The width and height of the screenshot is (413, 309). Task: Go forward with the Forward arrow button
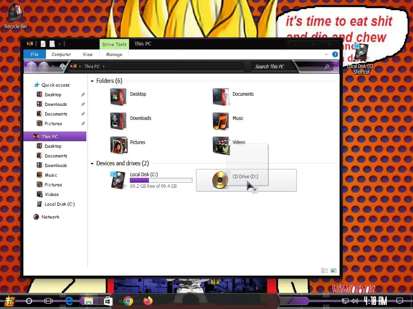click(44, 66)
